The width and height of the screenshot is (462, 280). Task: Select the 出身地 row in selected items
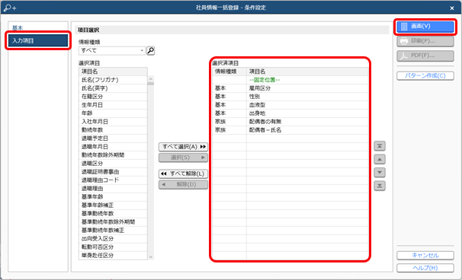pyautogui.click(x=290, y=113)
